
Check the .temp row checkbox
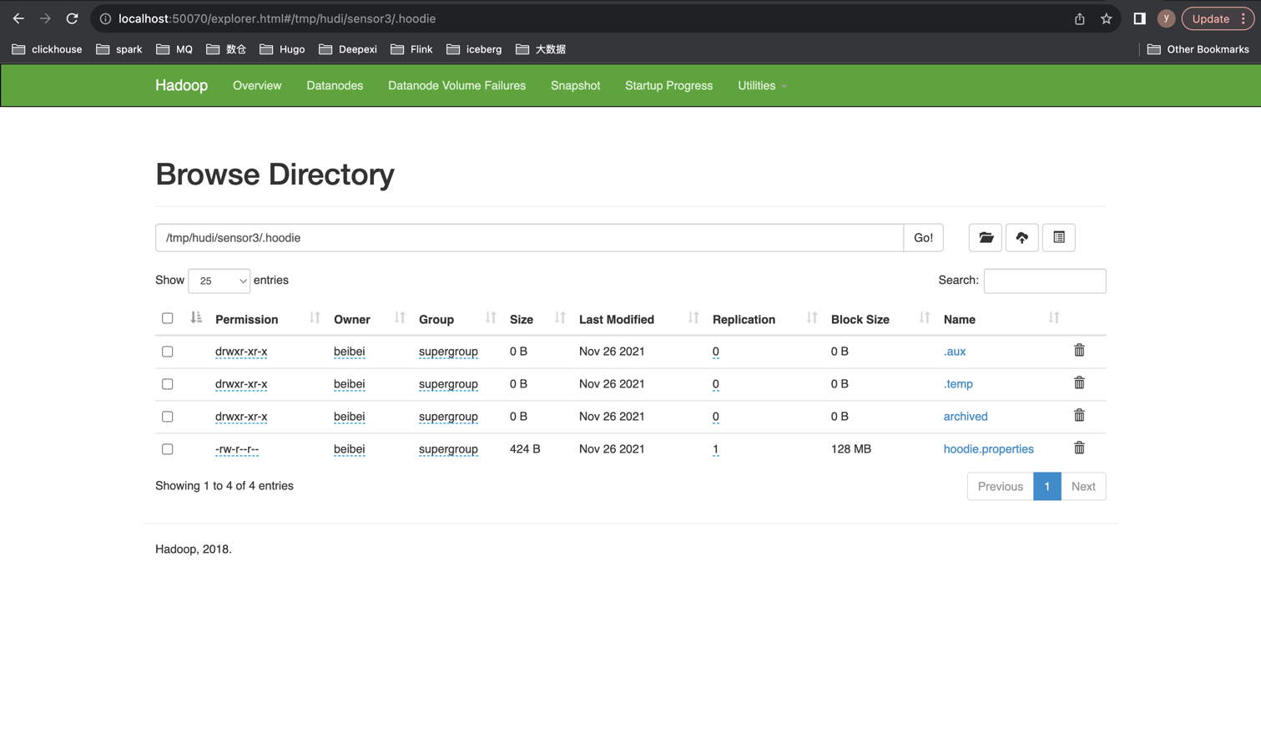(x=168, y=384)
